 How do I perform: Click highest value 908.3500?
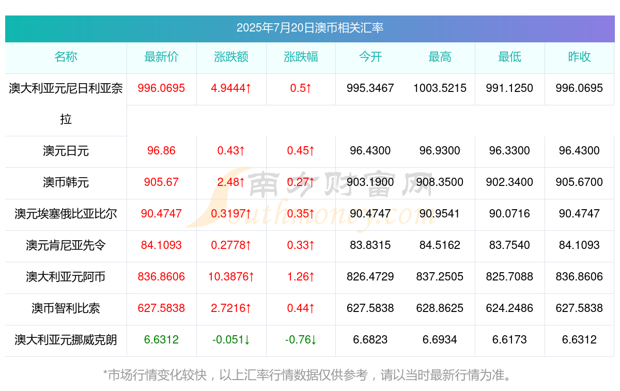pyautogui.click(x=440, y=182)
